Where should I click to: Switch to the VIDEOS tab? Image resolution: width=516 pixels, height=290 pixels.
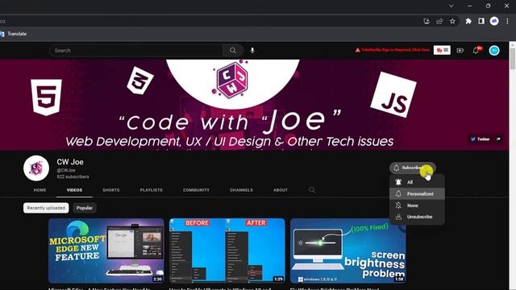pos(74,190)
